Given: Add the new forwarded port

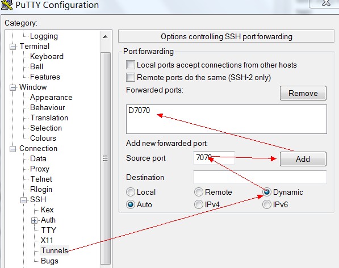Looking at the screenshot, I should [303, 159].
